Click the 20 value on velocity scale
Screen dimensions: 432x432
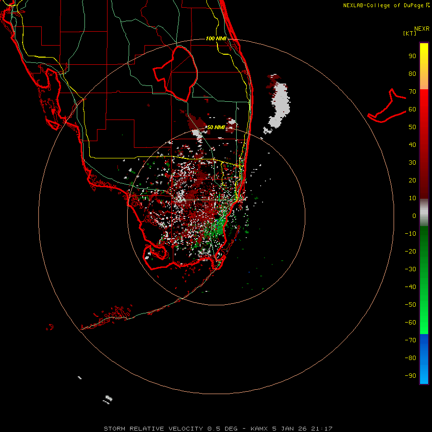(412, 180)
